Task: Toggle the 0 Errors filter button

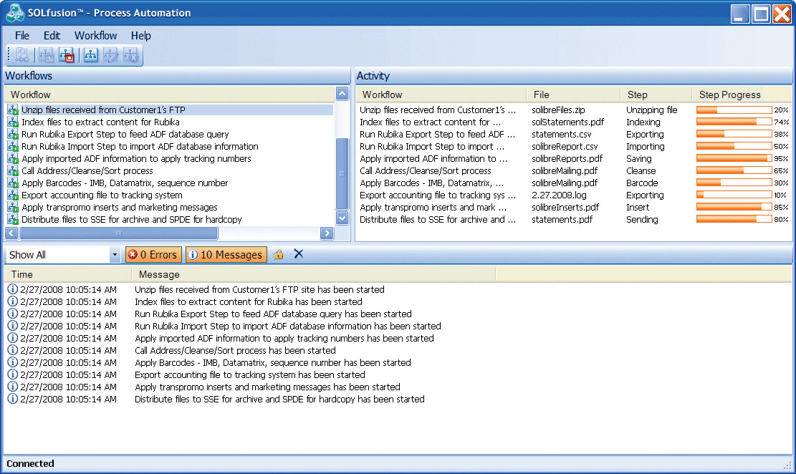Action: click(153, 255)
